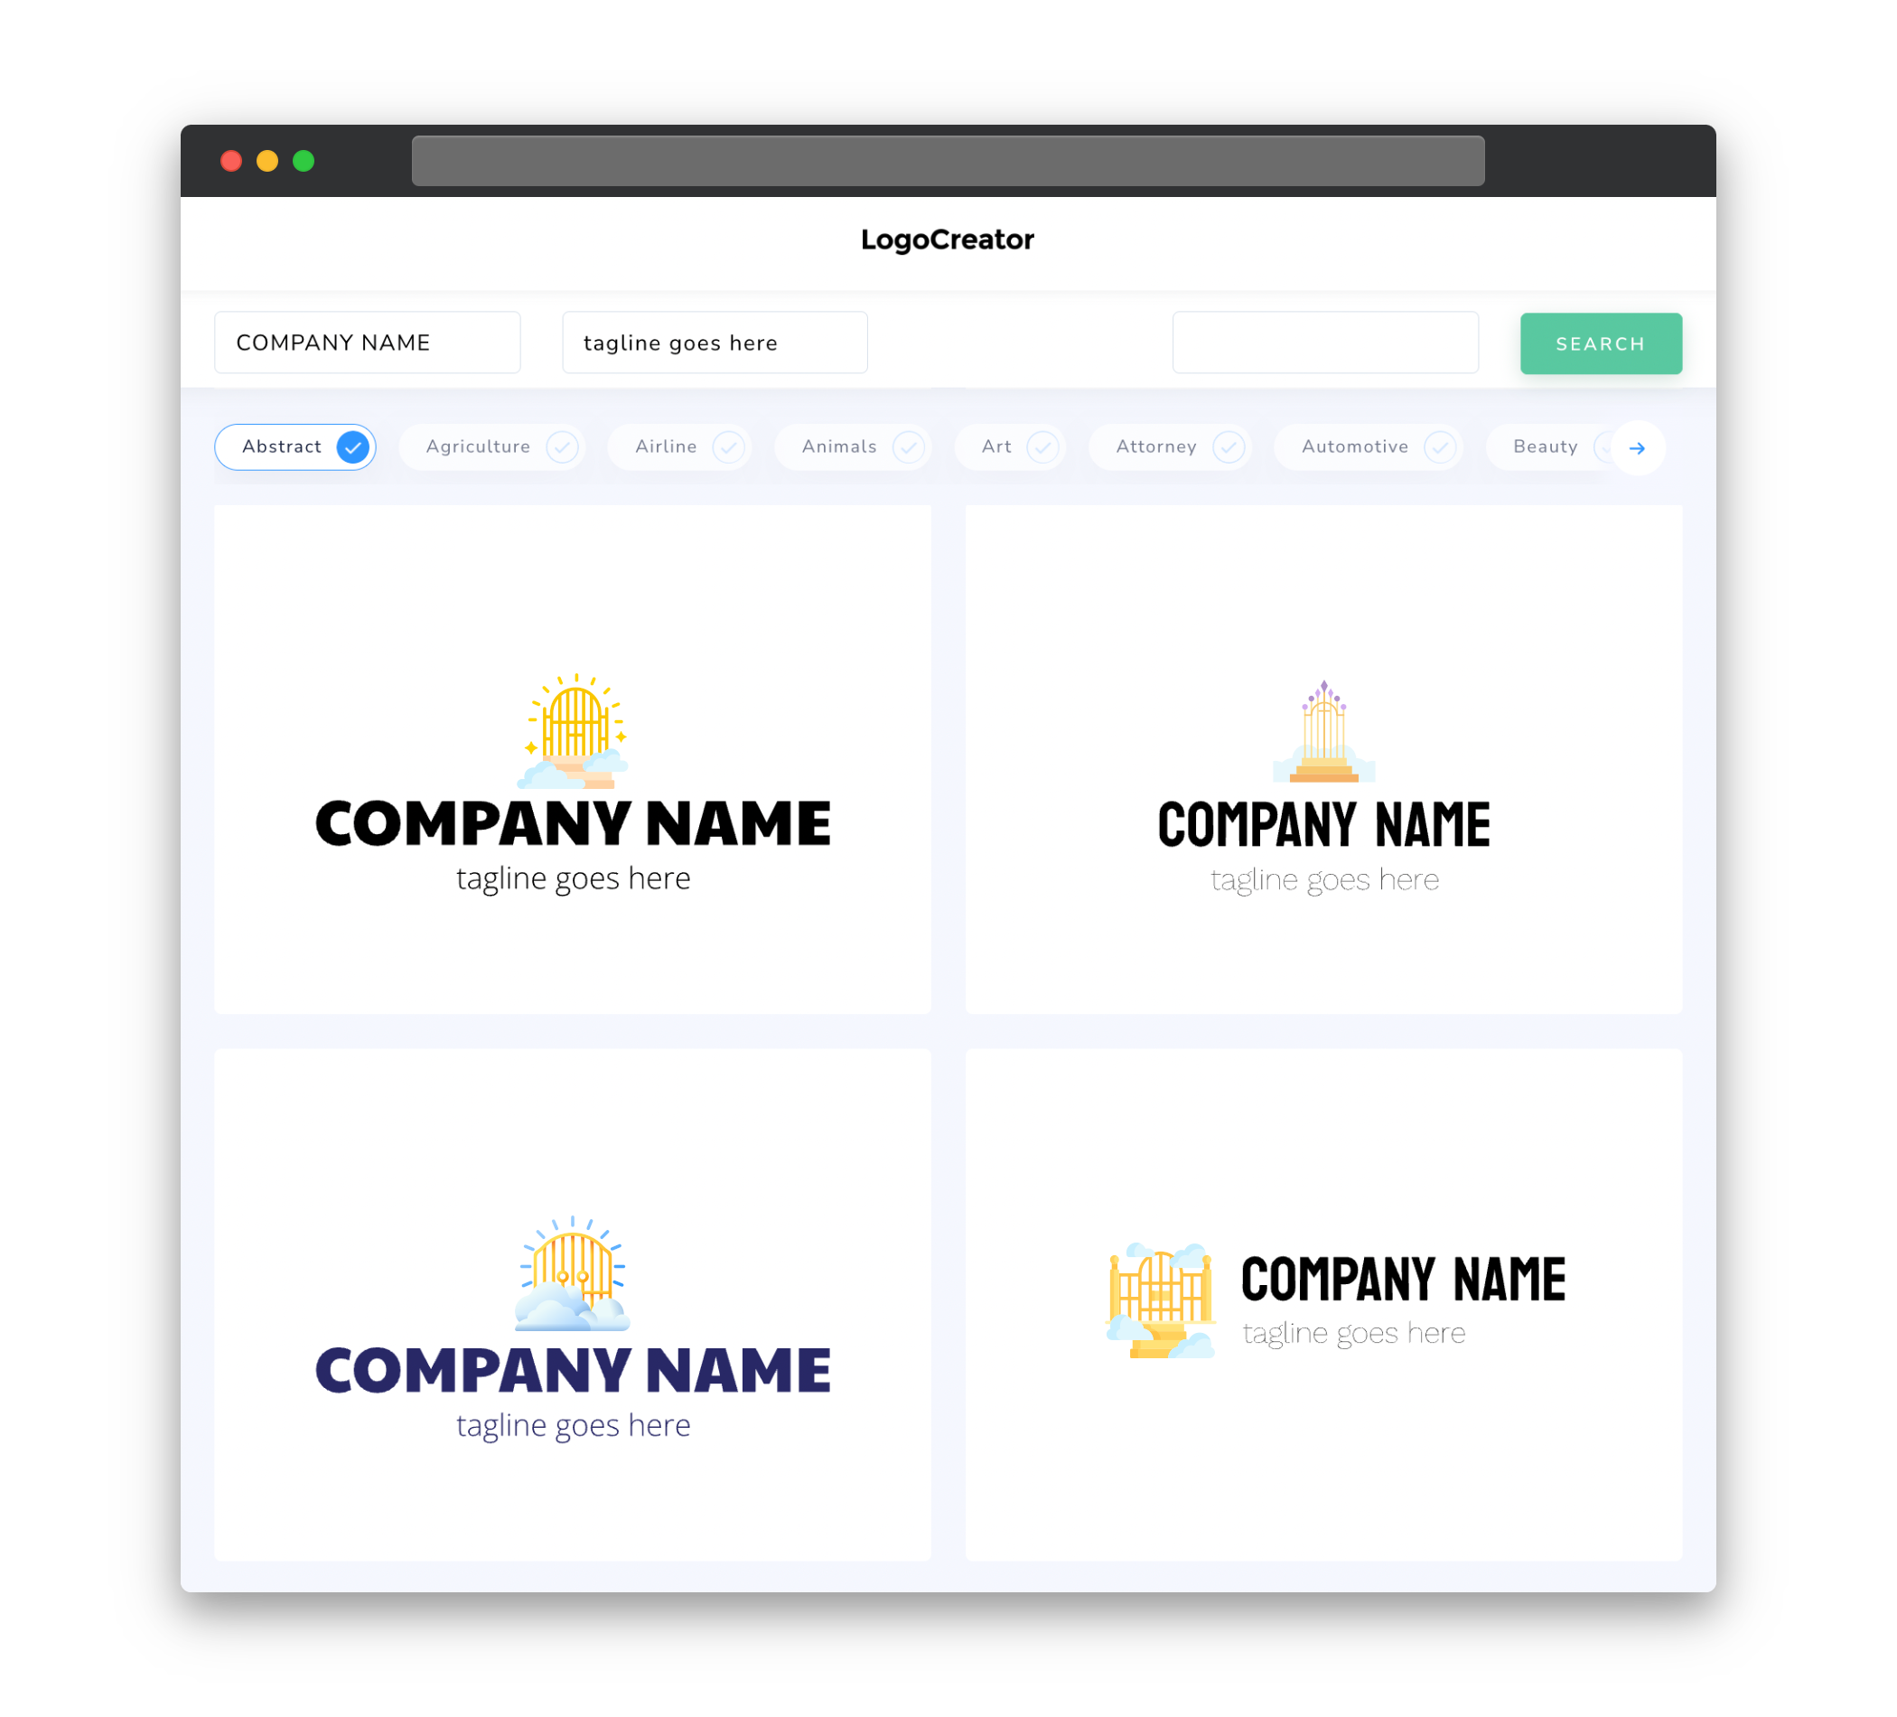Click the Beauty category tab
This screenshot has width=1897, height=1717.
coord(1545,446)
